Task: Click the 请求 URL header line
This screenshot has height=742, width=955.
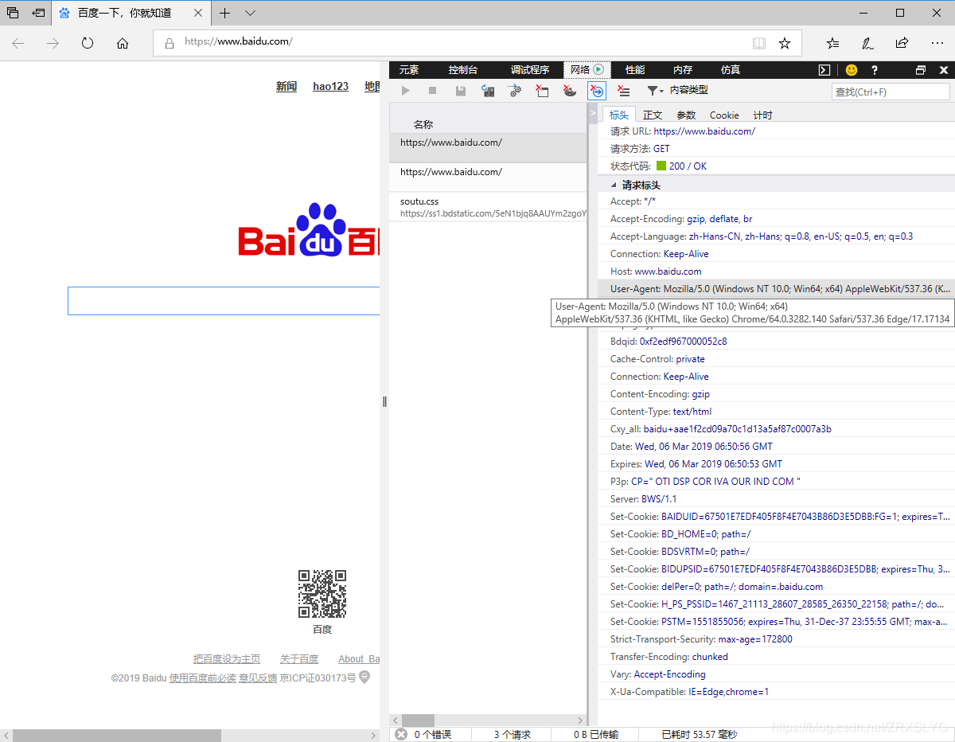Action: point(776,131)
